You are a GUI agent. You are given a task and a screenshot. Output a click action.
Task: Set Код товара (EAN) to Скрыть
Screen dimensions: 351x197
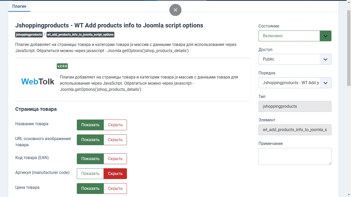tap(115, 159)
